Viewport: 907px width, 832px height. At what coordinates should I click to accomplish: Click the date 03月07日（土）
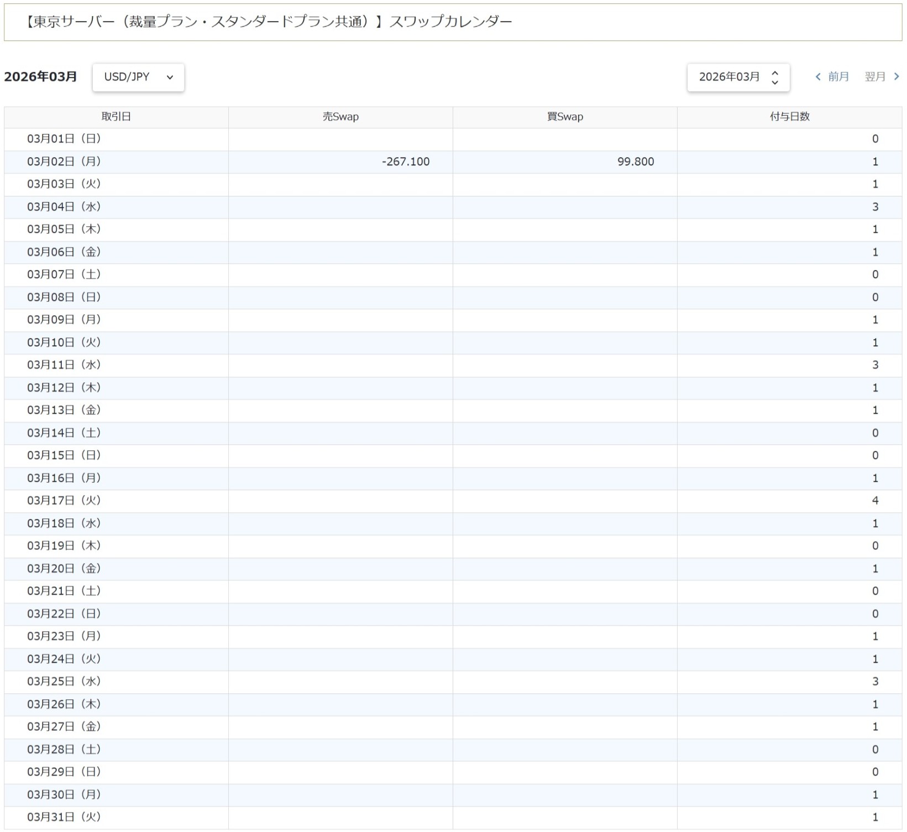pos(64,274)
